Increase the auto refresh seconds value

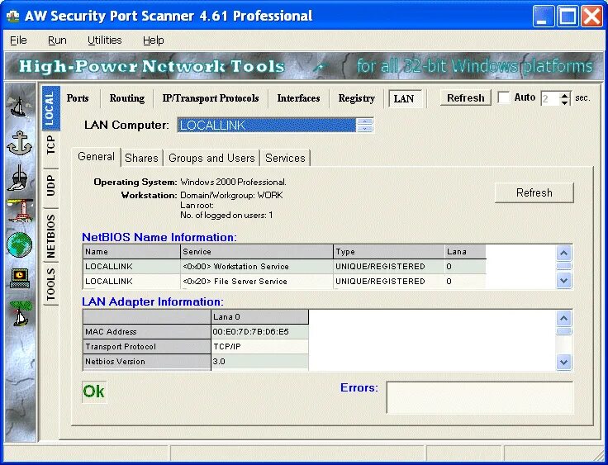tap(564, 95)
